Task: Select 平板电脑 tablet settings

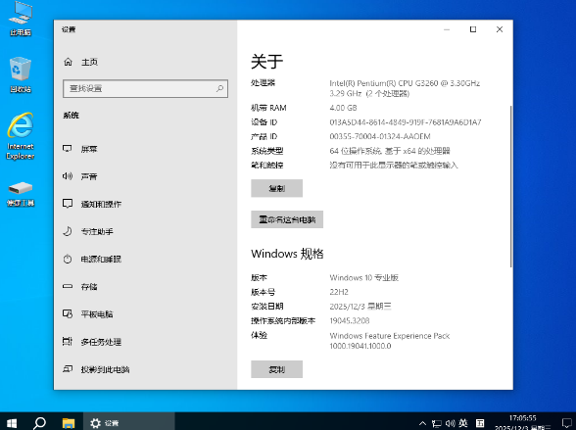Action: point(88,314)
